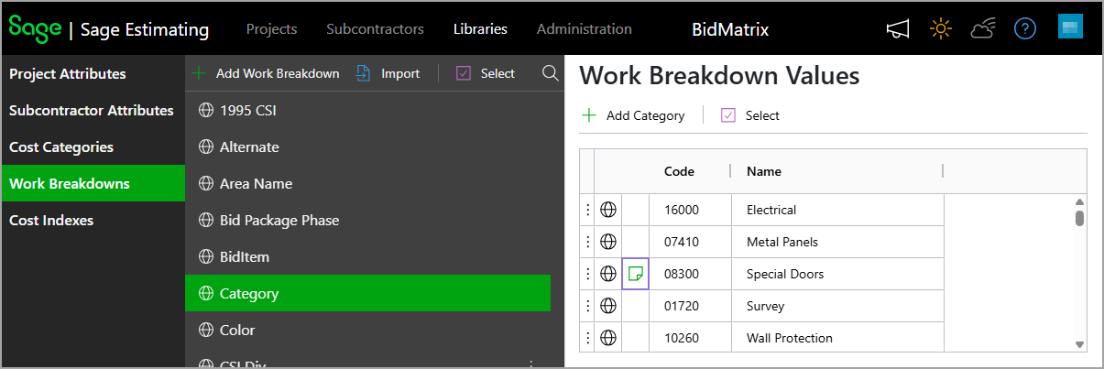
Task: Open the Libraries menu
Action: tap(480, 28)
